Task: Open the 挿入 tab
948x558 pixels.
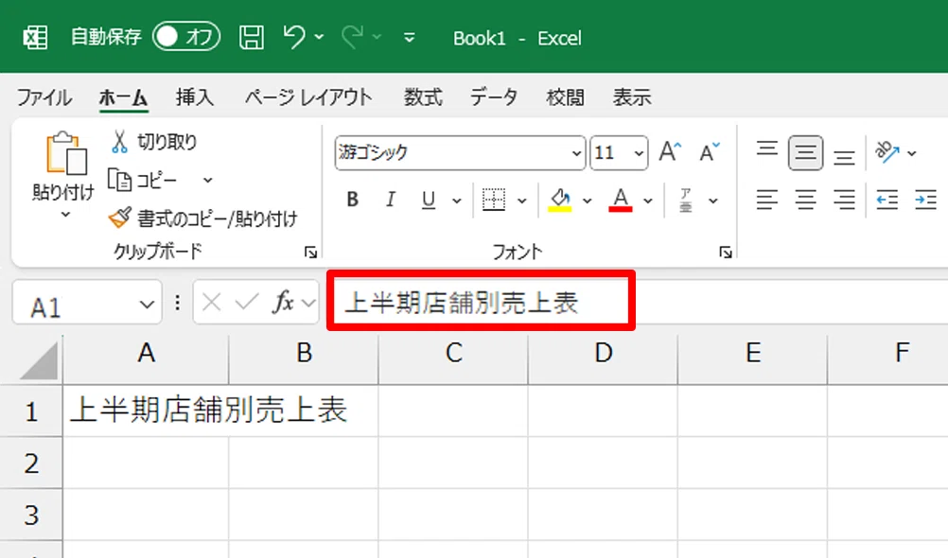Action: point(195,97)
